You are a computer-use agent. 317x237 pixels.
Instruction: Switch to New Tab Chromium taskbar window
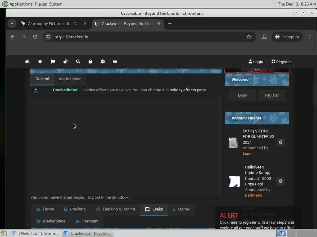click(x=36, y=233)
